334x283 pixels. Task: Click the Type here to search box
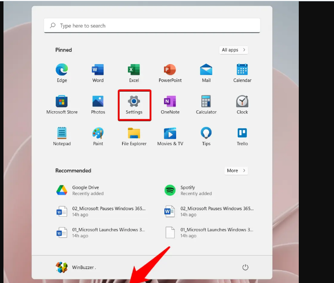tap(152, 26)
